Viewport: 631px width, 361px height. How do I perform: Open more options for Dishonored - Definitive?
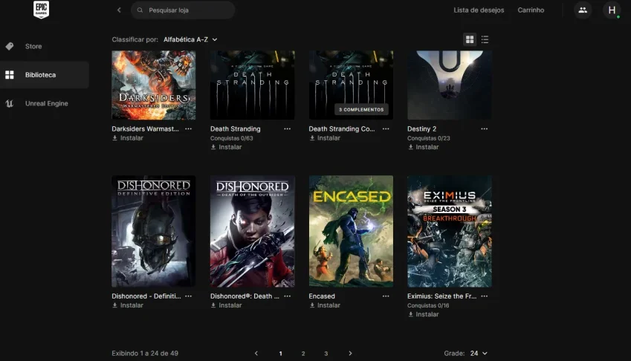(x=188, y=296)
